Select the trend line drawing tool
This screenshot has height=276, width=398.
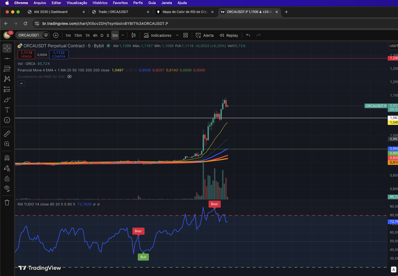7,58
